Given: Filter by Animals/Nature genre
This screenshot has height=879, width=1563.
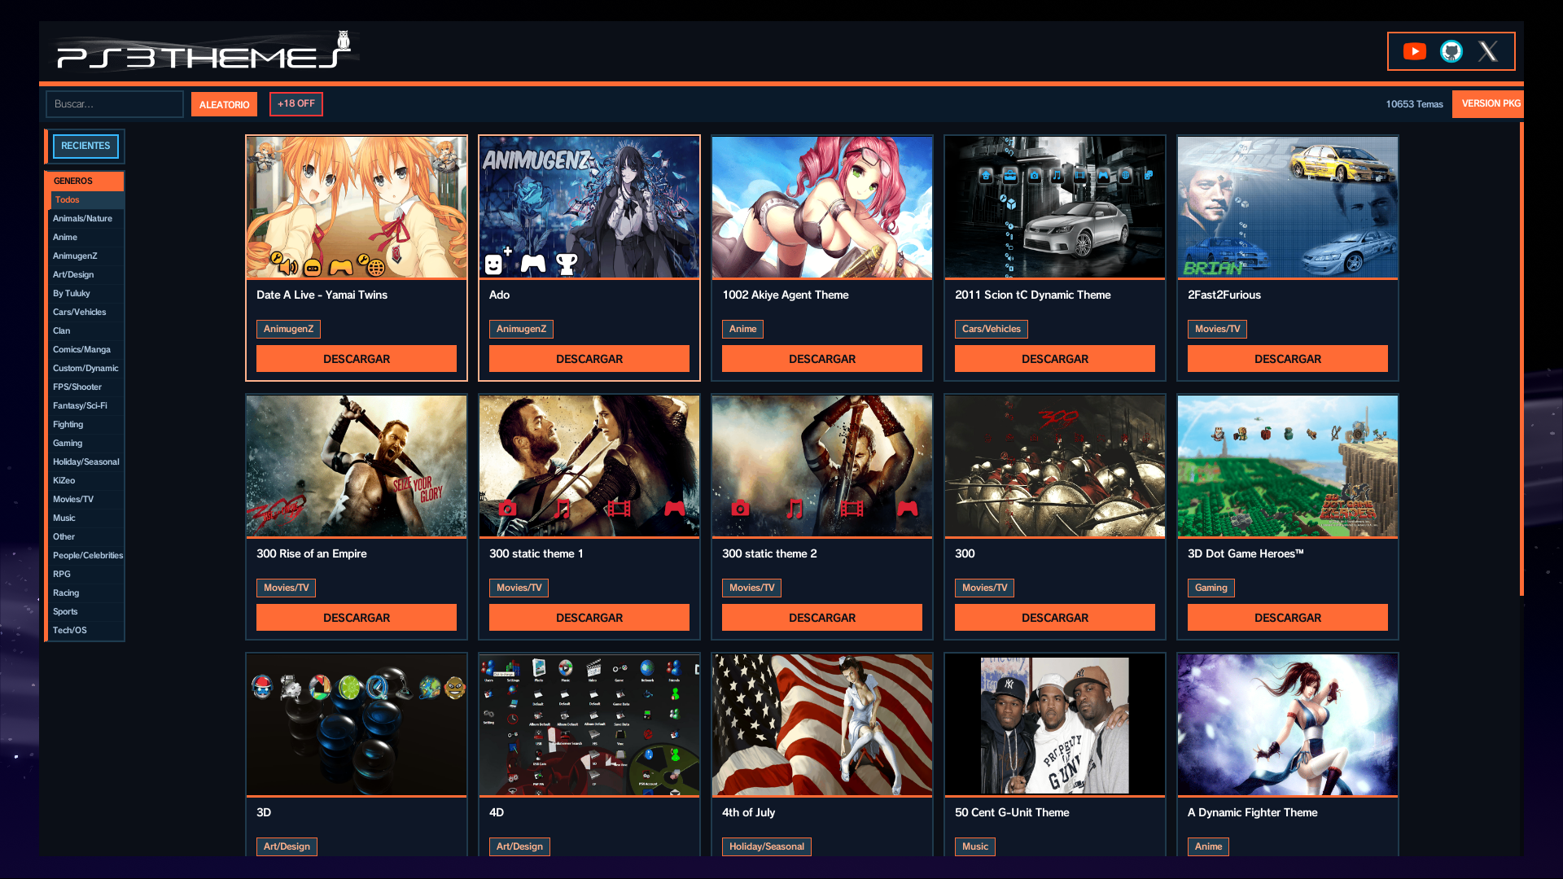Looking at the screenshot, I should coord(85,219).
